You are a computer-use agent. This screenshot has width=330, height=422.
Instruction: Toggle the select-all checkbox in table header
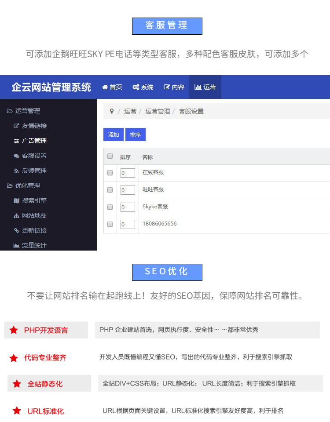click(110, 156)
